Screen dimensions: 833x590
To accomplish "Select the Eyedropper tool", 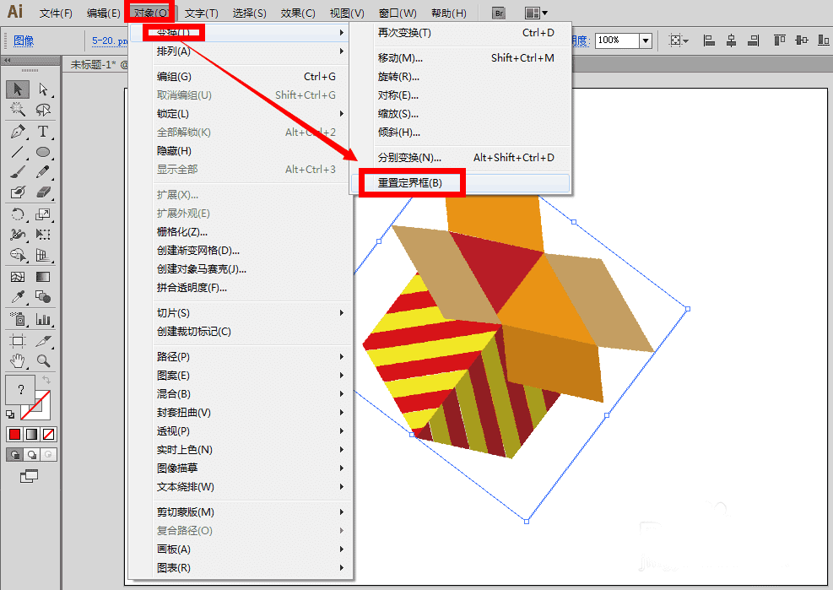I will (18, 296).
